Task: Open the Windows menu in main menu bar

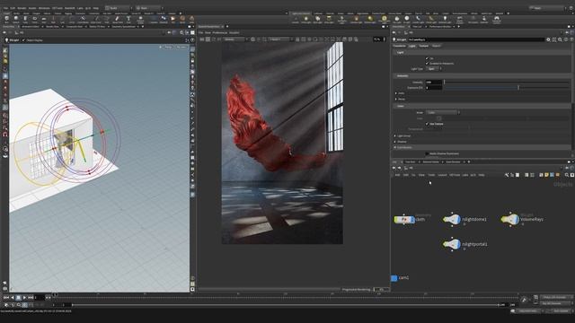Action: tap(44, 8)
